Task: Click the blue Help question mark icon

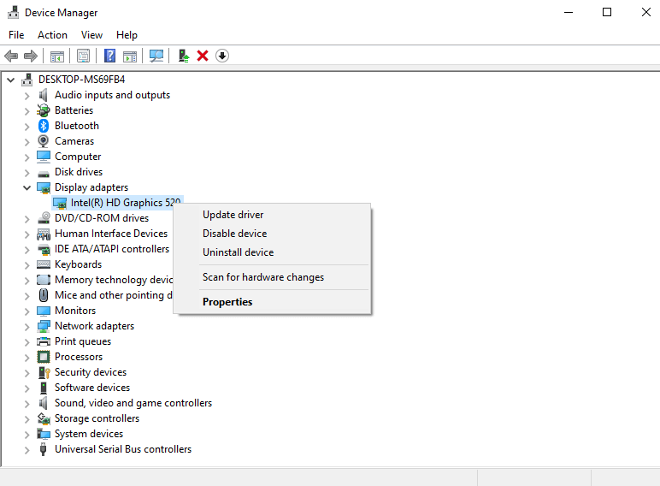Action: (x=110, y=56)
